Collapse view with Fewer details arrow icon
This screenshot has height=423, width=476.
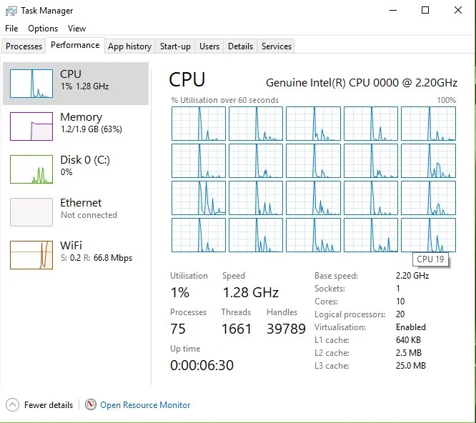tap(12, 405)
